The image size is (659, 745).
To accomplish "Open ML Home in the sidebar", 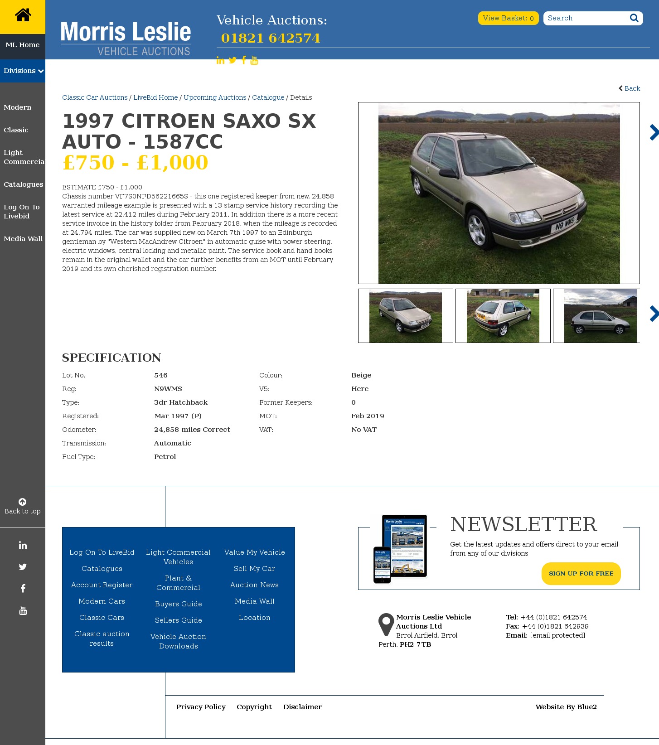I will pos(23,45).
